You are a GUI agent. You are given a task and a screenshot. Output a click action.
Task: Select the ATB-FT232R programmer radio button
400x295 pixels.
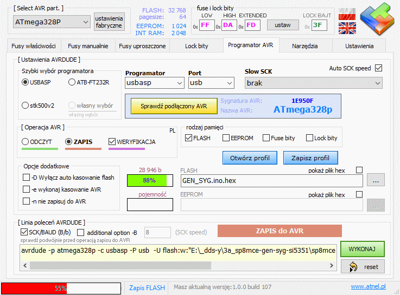73,82
